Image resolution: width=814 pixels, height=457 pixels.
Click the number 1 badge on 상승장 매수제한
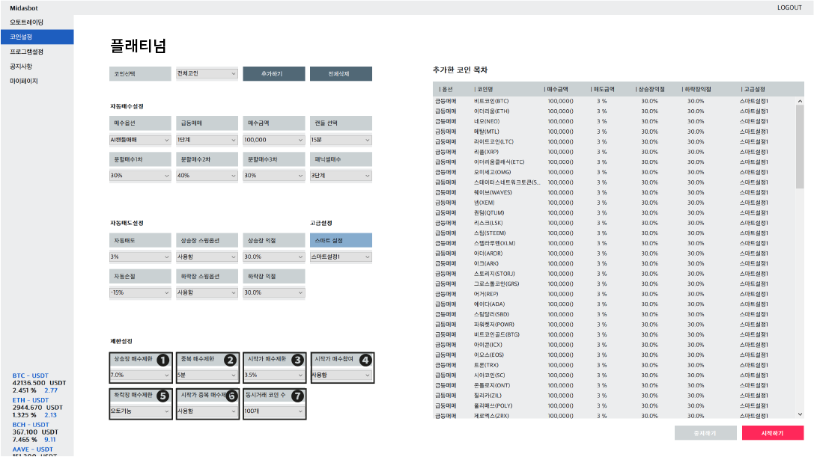pos(163,360)
